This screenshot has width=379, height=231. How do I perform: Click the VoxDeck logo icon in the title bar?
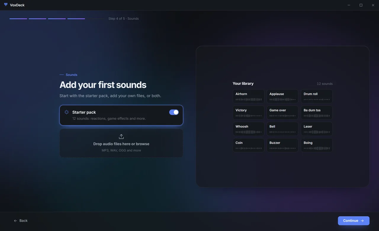tap(6, 5)
